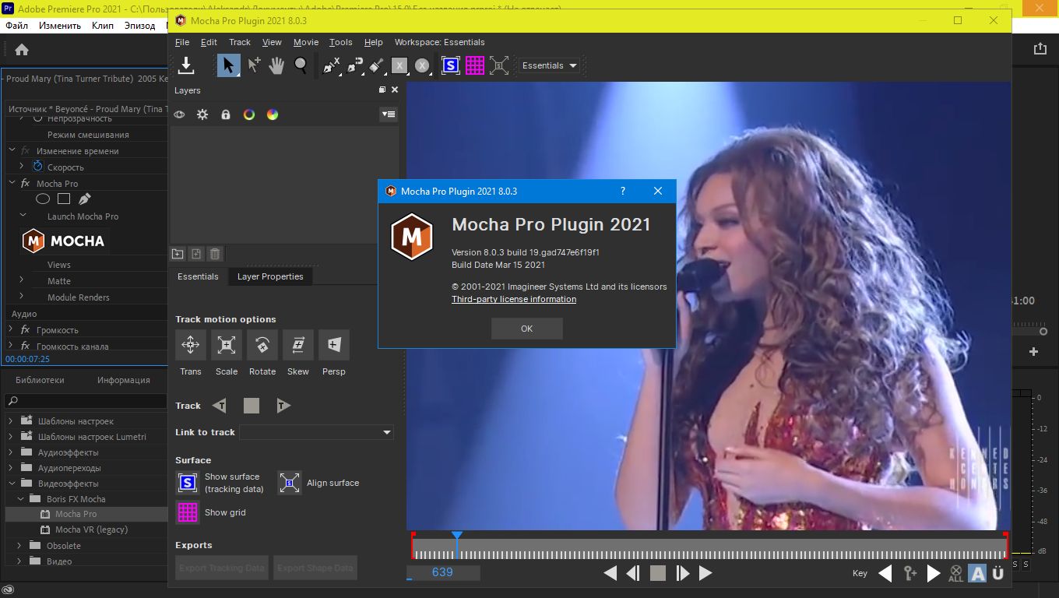Toggle Show surface (tracking data) button

tap(188, 484)
